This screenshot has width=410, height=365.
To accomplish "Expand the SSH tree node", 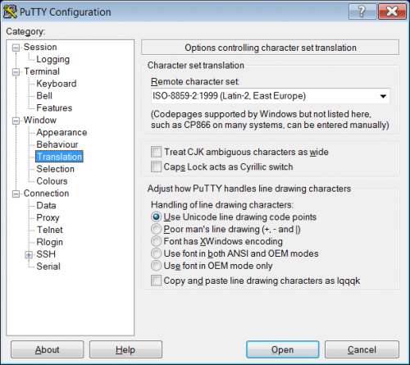I will pos(29,255).
